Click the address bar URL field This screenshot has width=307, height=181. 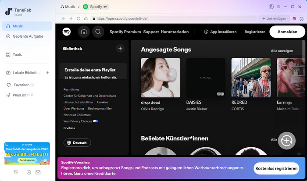[174, 18]
